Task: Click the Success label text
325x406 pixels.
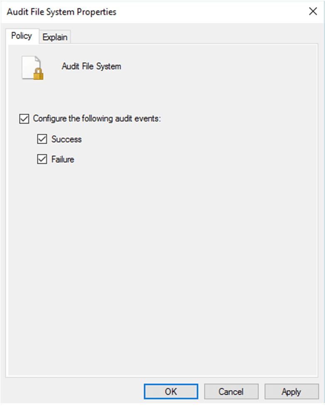Action: 66,139
